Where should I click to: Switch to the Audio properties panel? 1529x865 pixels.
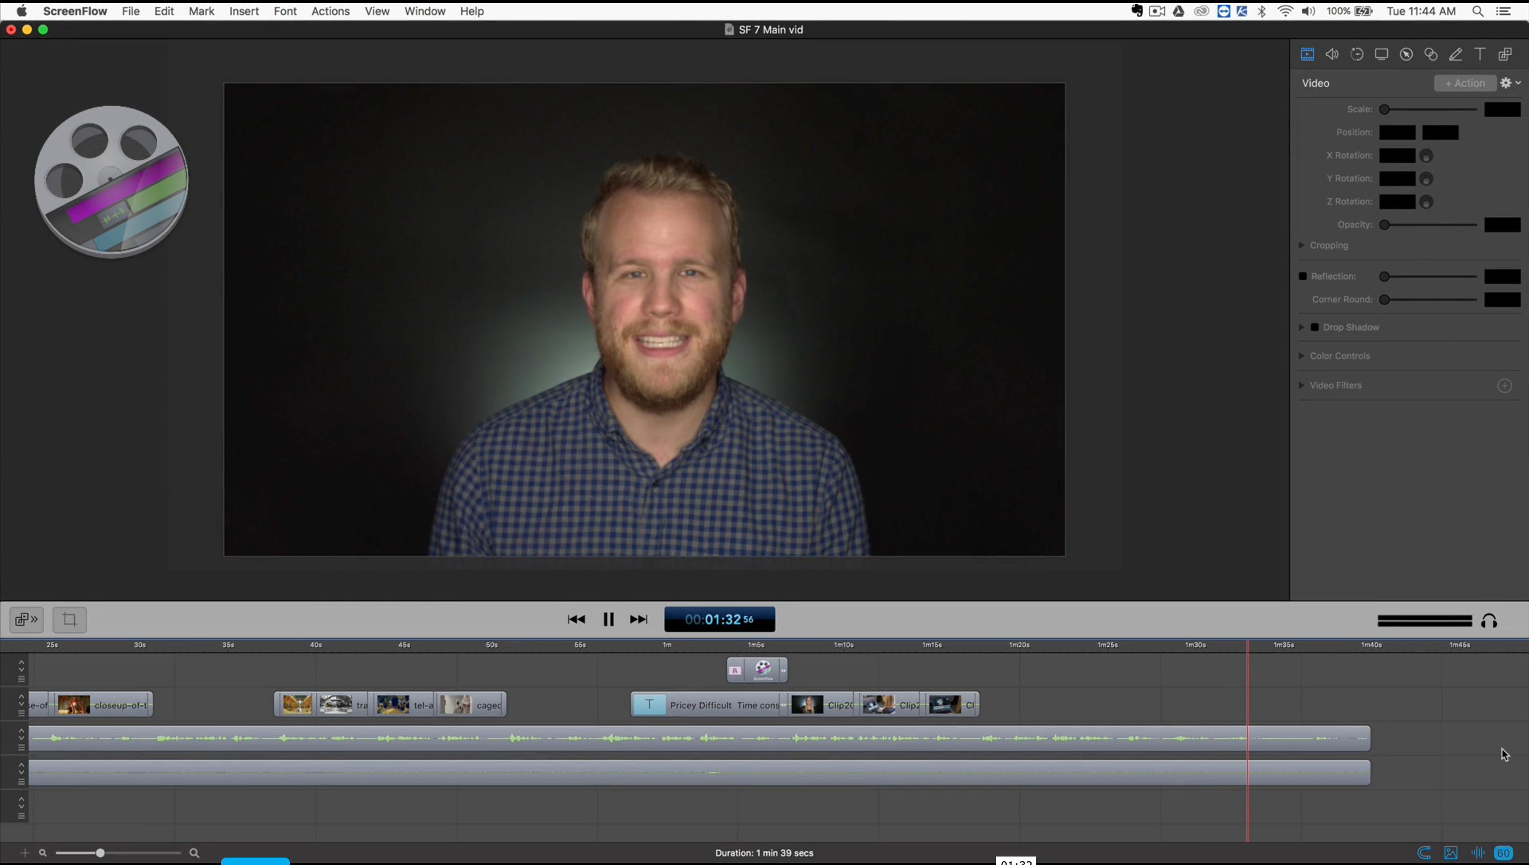(x=1333, y=54)
